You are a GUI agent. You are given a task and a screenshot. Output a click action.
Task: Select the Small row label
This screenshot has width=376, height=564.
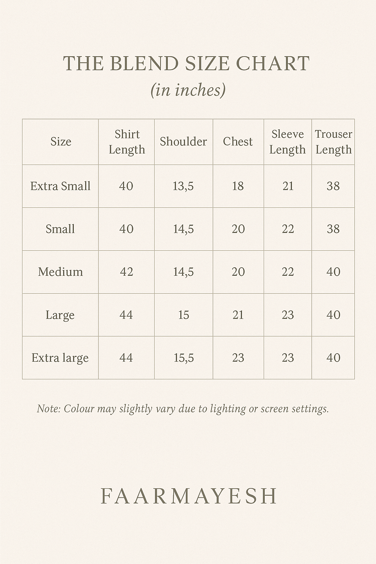click(x=60, y=229)
